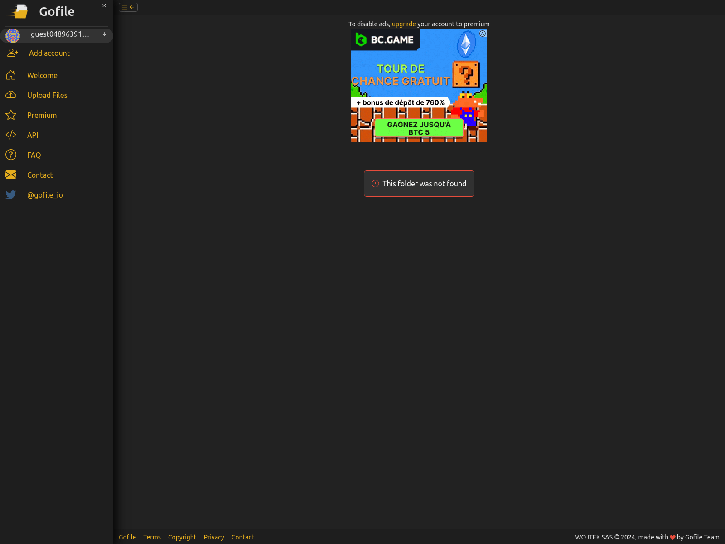Image resolution: width=725 pixels, height=544 pixels.
Task: Click the ad choices icon on the banner
Action: (483, 34)
